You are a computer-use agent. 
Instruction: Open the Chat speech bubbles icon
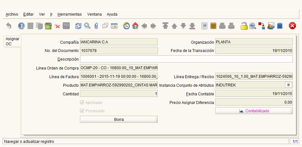pos(105,26)
